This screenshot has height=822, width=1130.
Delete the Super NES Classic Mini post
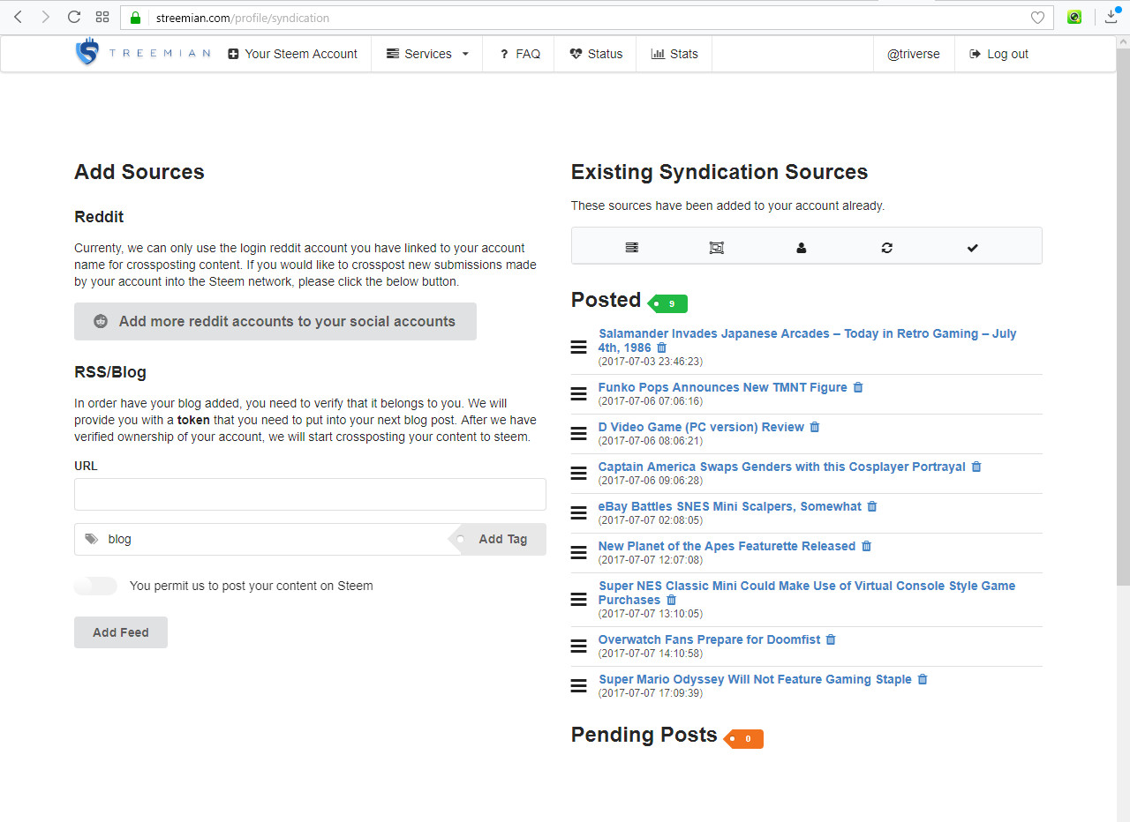(x=671, y=601)
